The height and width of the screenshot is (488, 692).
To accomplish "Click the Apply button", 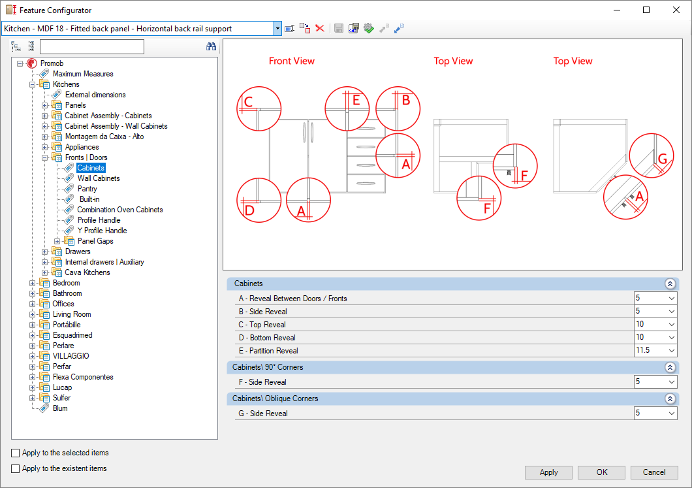I will (x=548, y=472).
